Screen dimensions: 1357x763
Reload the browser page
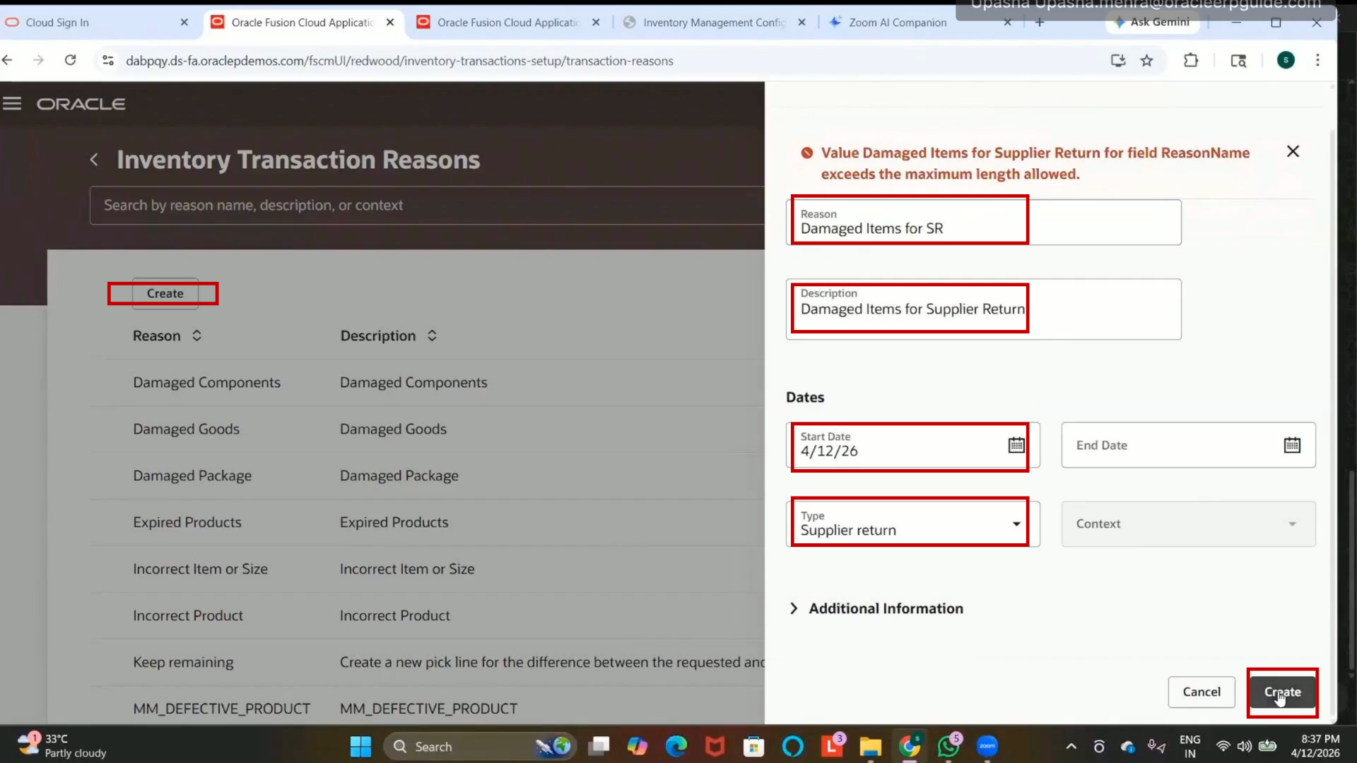[70, 60]
